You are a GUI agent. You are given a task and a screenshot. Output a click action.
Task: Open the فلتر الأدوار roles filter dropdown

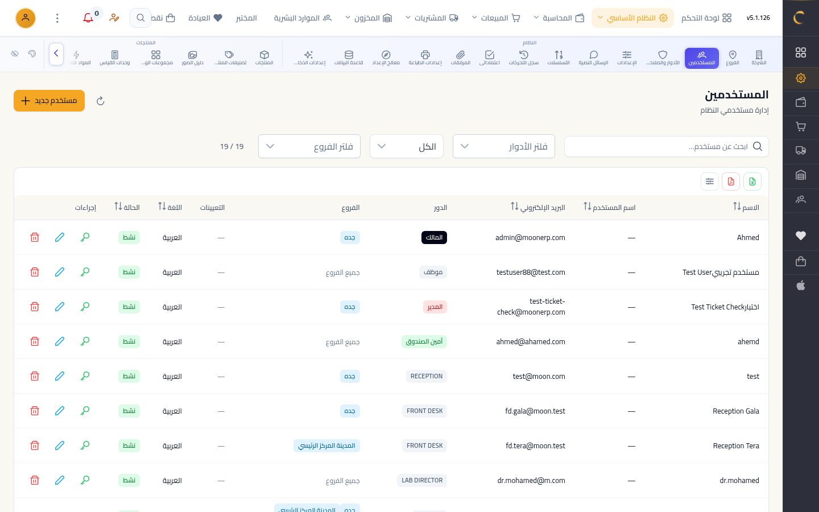(504, 146)
